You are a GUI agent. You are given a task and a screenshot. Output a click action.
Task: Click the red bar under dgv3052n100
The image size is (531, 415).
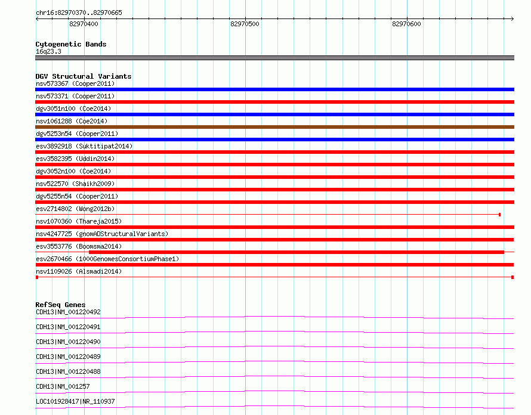point(274,177)
